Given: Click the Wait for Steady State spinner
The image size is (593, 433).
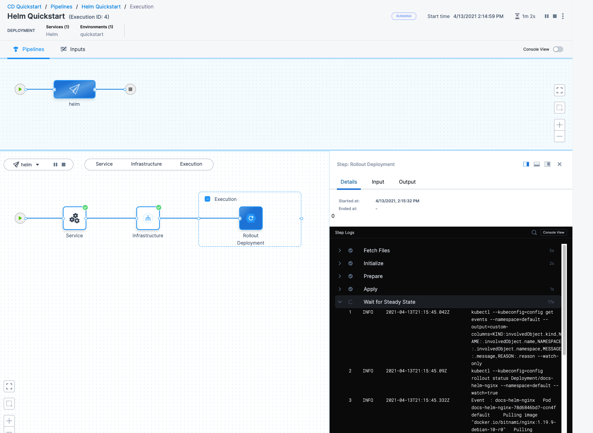Looking at the screenshot, I should click(x=351, y=302).
